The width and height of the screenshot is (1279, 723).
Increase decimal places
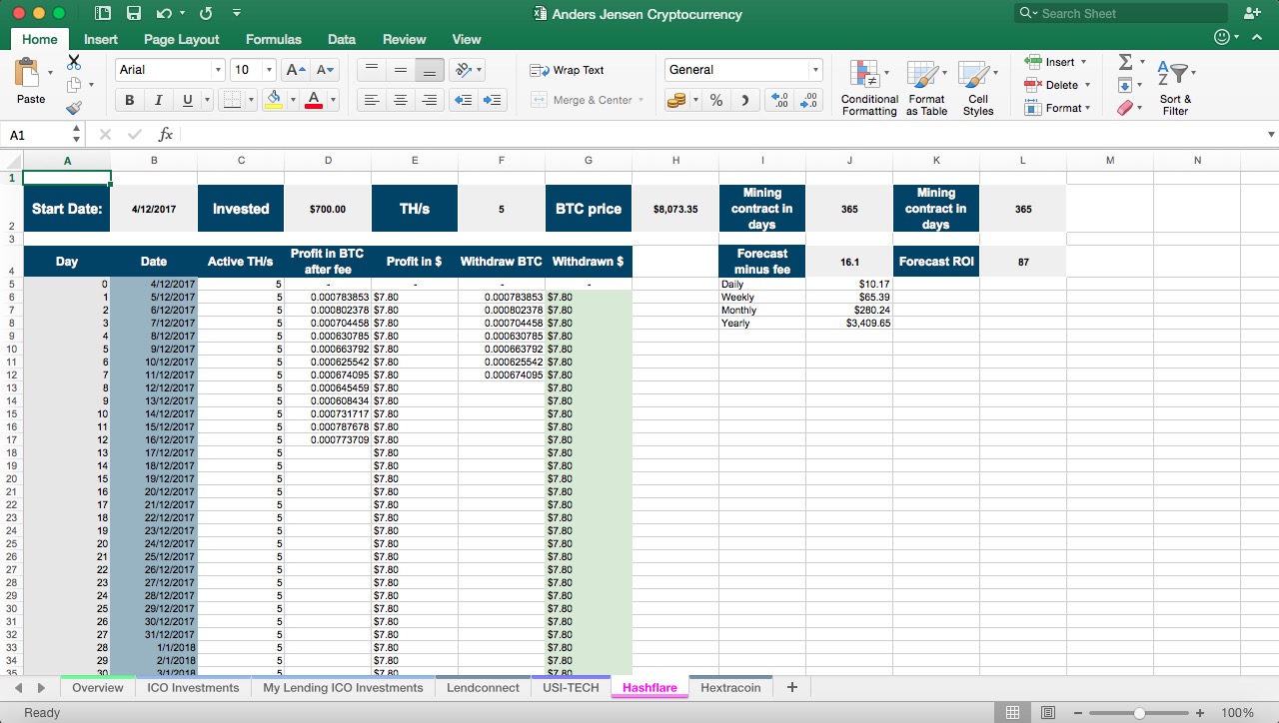(x=779, y=100)
